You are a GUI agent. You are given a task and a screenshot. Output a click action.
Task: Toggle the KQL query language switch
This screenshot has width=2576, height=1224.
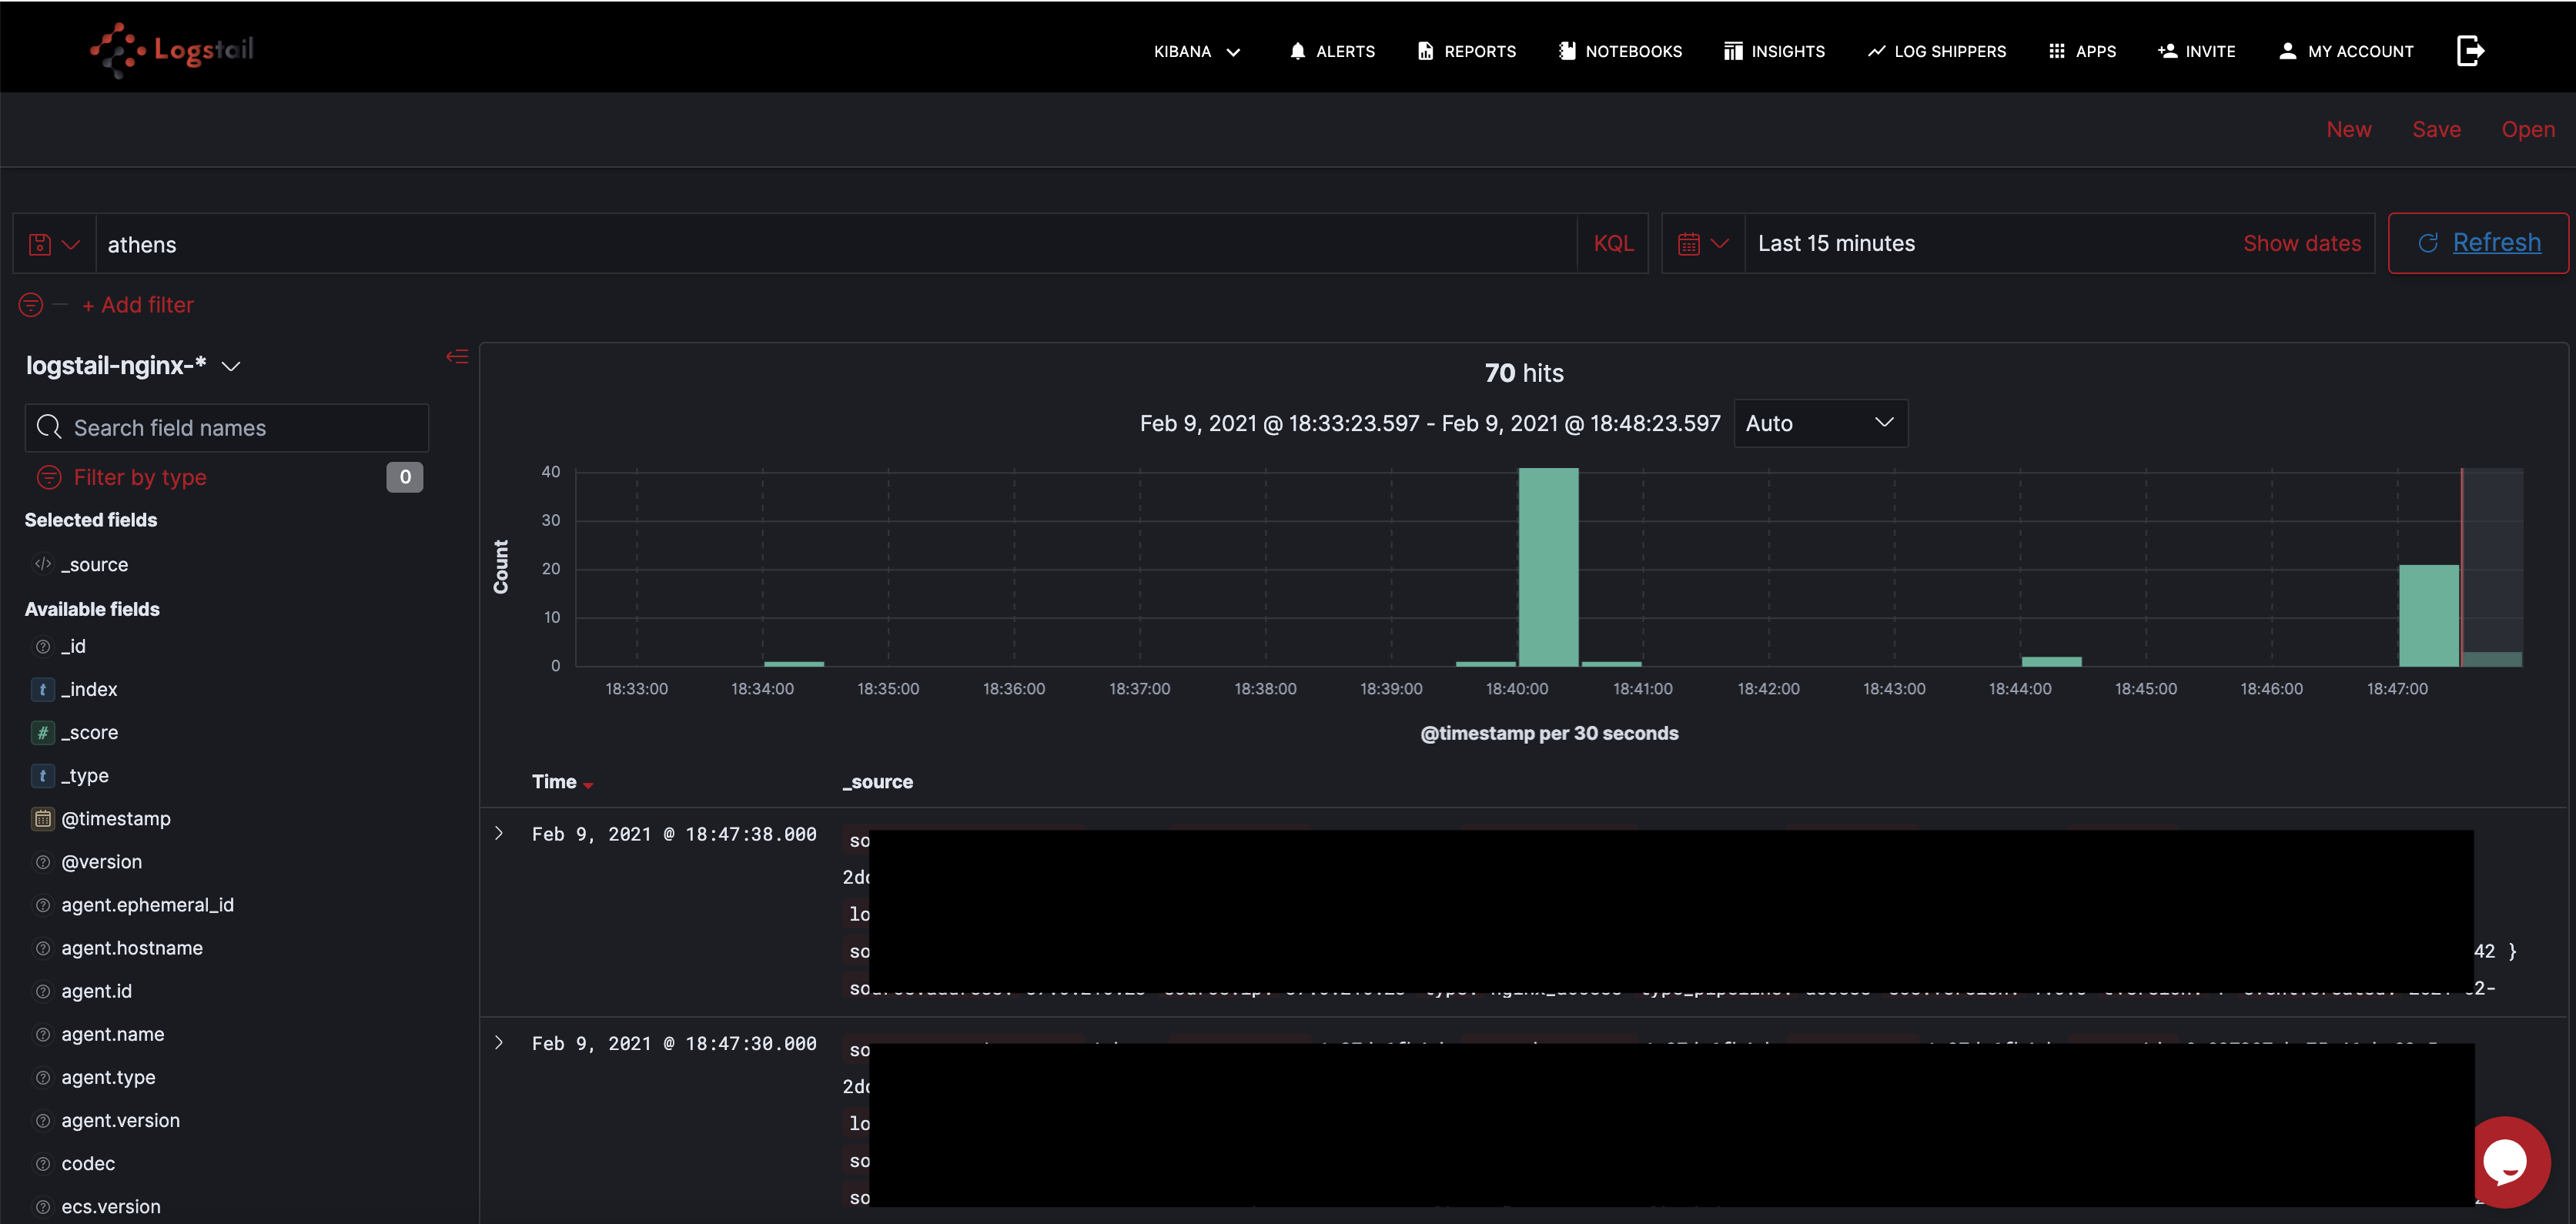click(x=1612, y=244)
